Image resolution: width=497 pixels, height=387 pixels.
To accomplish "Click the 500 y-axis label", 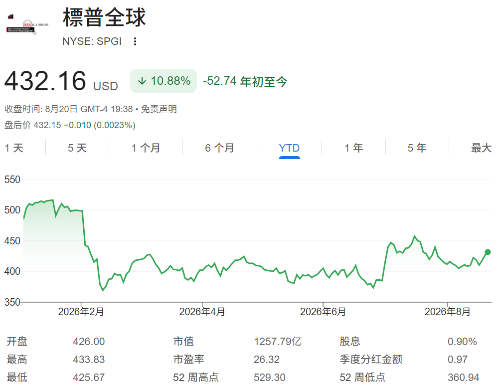I will [x=12, y=210].
